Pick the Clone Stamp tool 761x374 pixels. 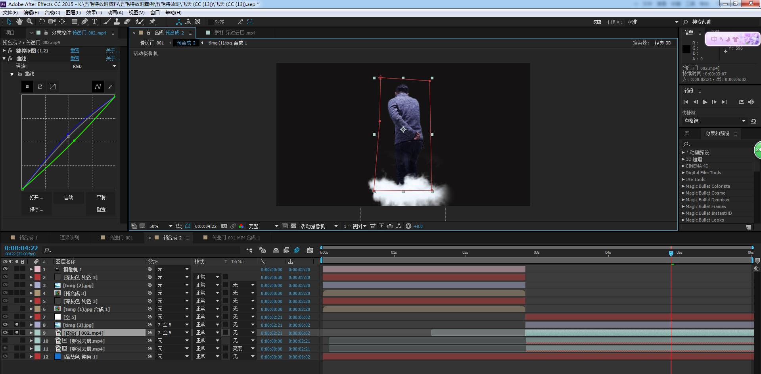click(x=117, y=22)
